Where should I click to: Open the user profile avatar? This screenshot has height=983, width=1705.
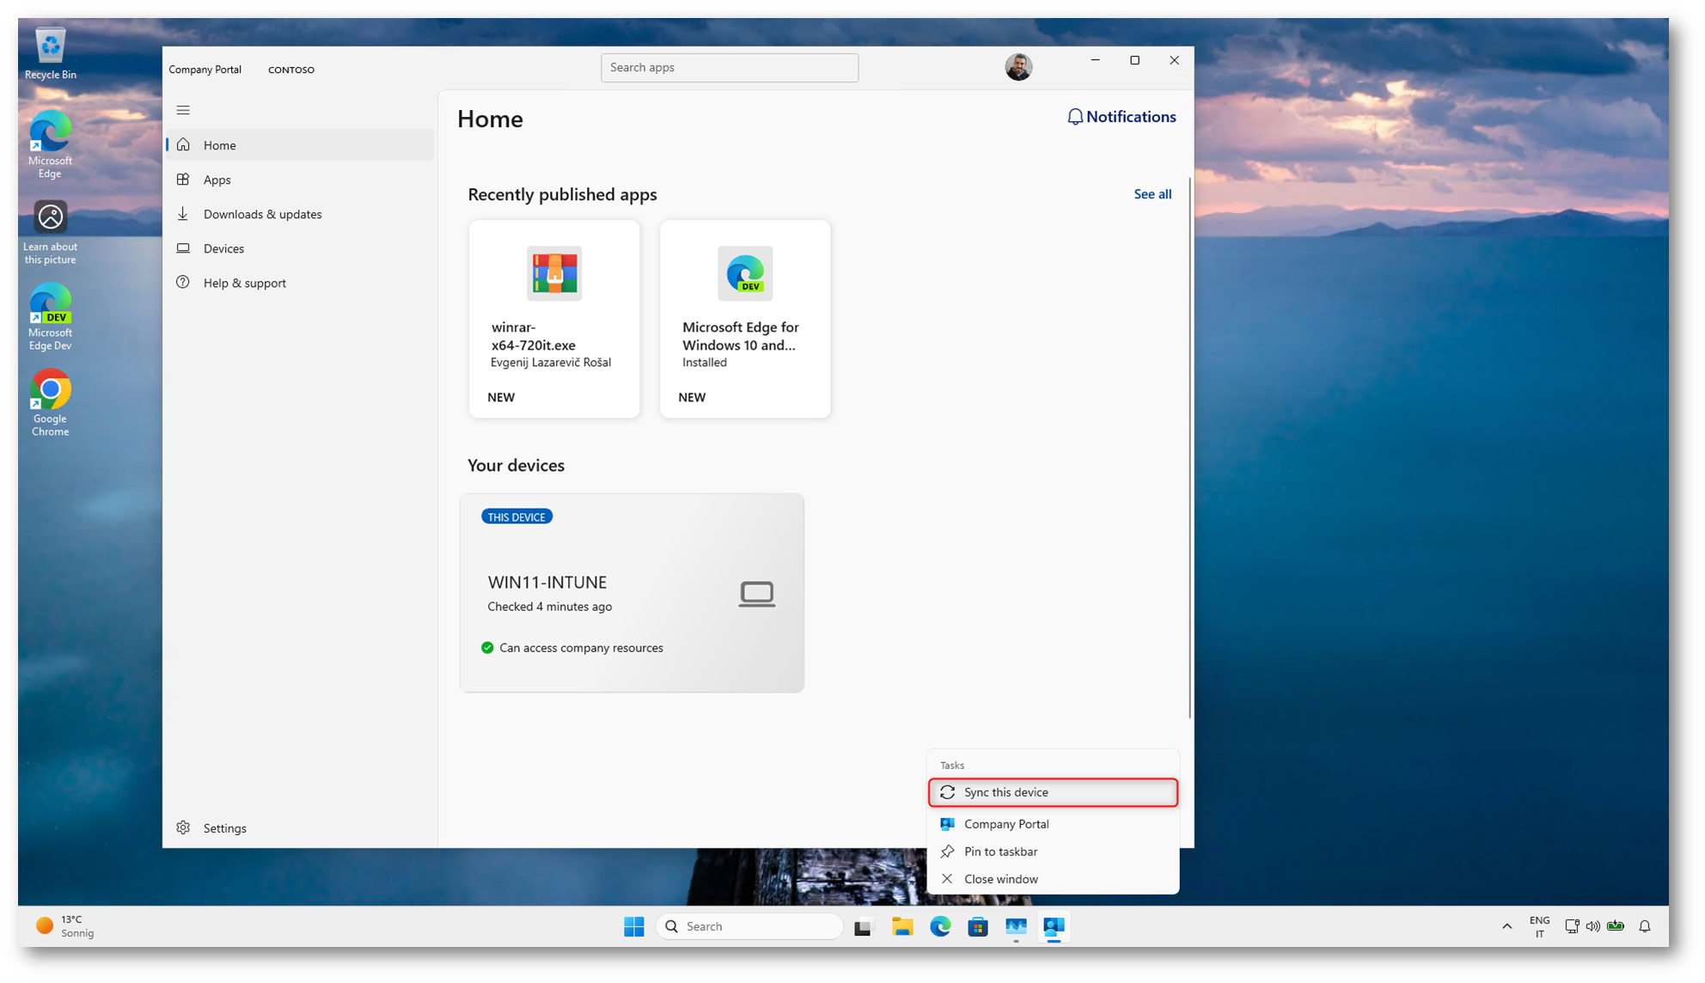point(1018,67)
